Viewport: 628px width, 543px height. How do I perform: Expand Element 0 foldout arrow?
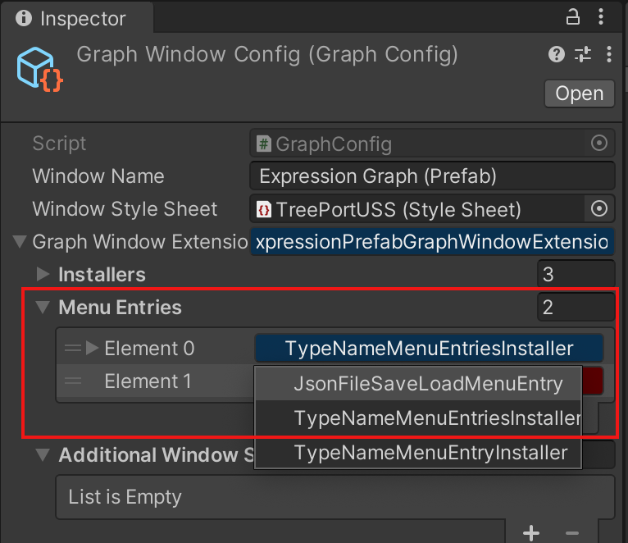click(92, 348)
